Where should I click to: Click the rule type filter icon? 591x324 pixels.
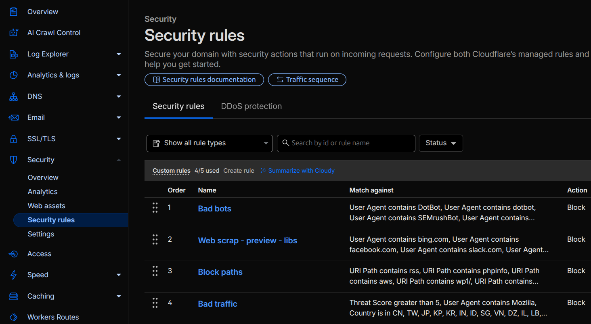156,143
